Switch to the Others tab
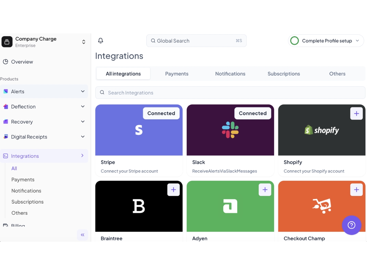 pos(337,74)
